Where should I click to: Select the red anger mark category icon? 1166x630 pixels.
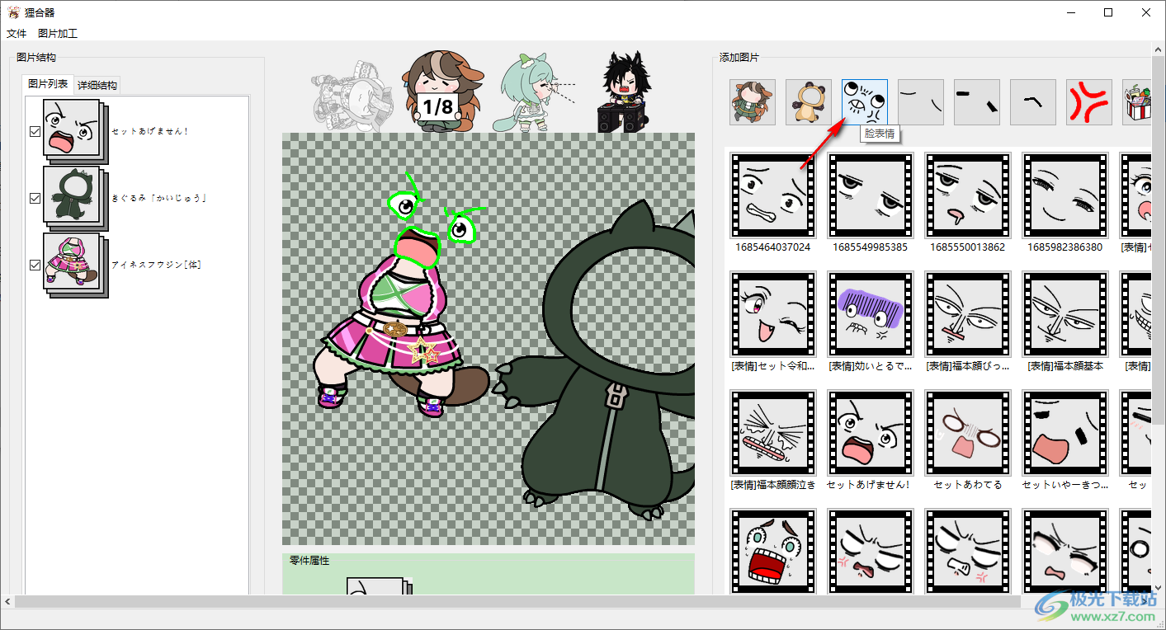coord(1089,102)
